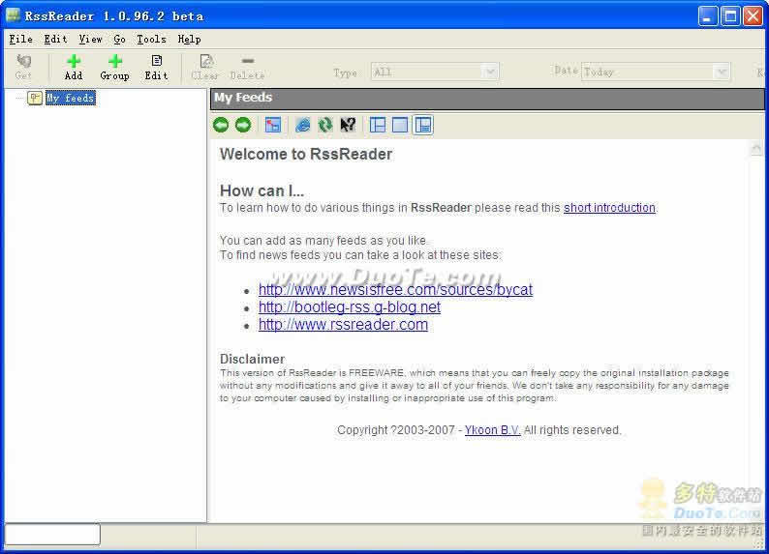Click the scroll-up arrow of content pane
Viewport: 769px width, 554px height.
click(x=755, y=147)
